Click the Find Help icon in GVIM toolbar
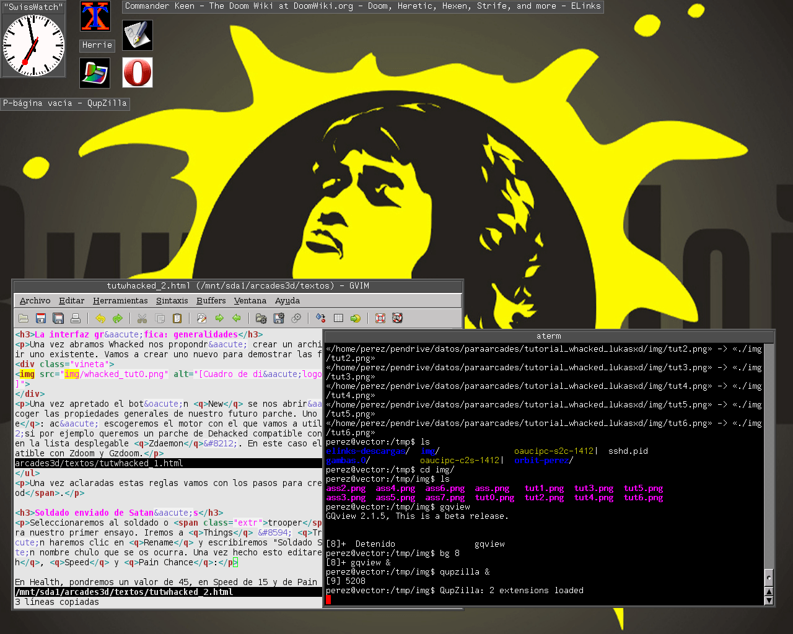Viewport: 793px width, 634px height. click(x=398, y=318)
